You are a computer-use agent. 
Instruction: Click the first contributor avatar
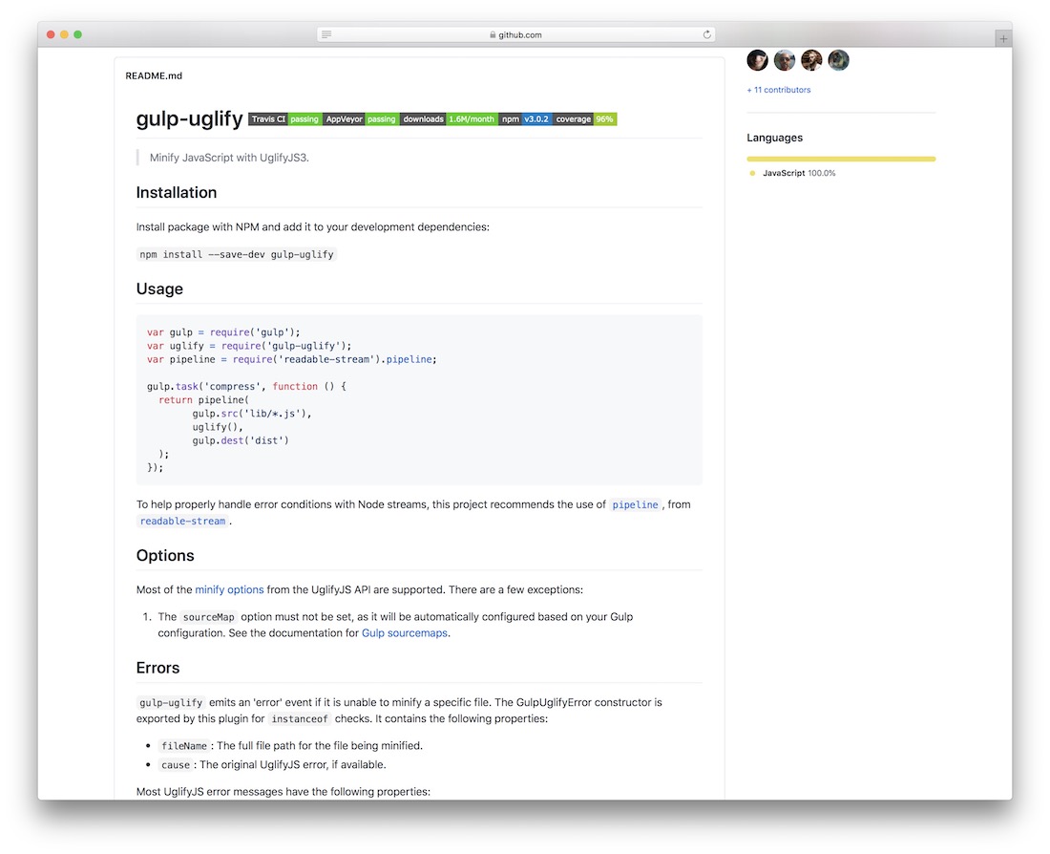758,60
